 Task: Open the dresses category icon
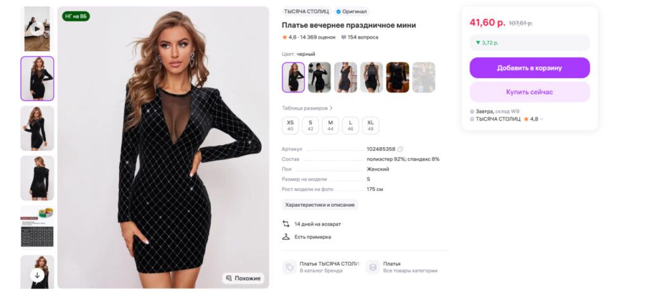click(373, 267)
